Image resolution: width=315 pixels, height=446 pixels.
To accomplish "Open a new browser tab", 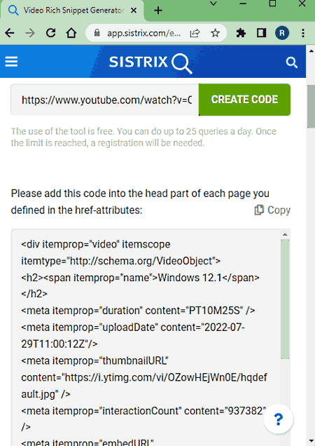I will point(158,11).
